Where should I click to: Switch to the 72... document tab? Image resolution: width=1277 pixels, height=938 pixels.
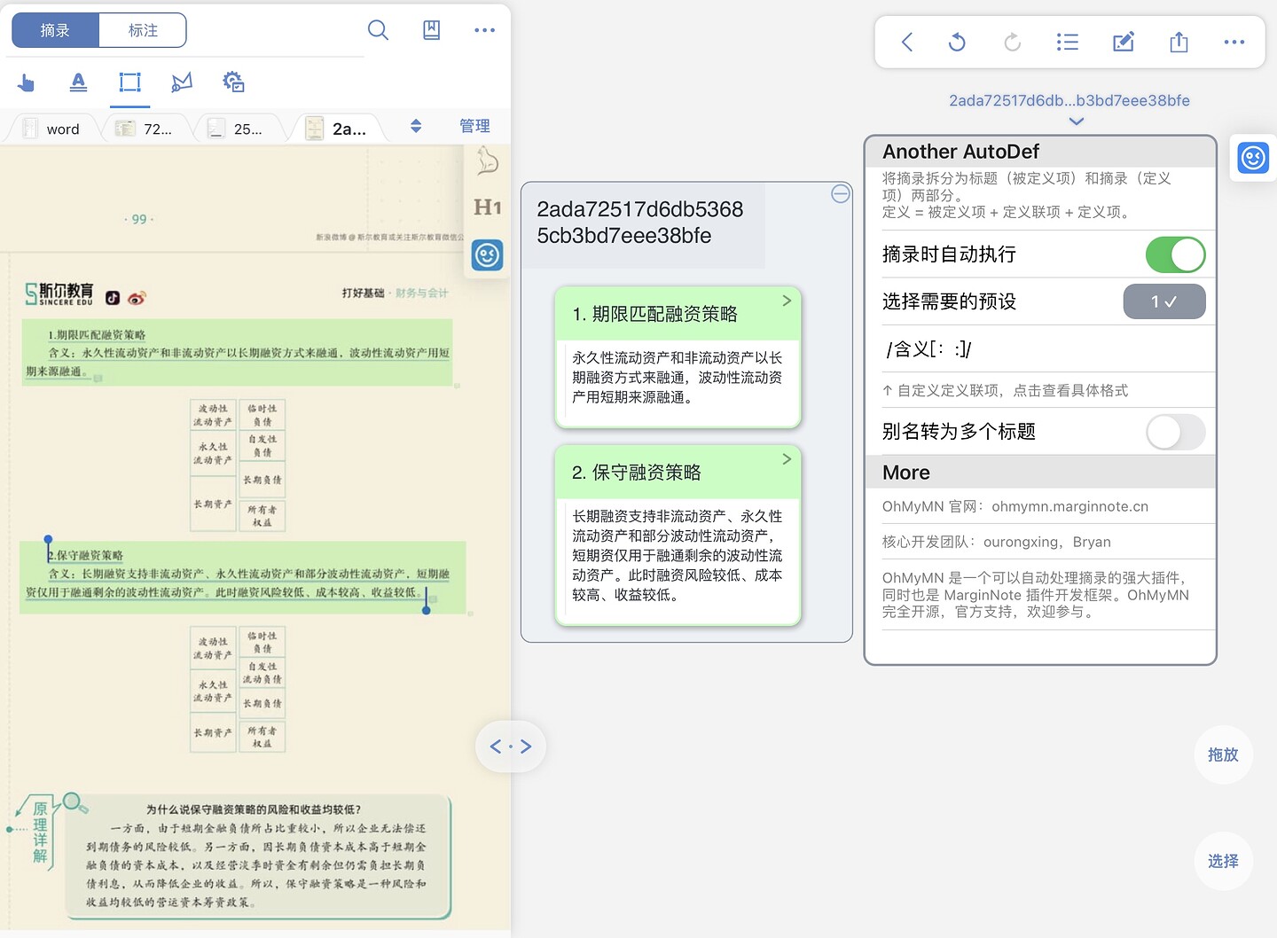(146, 129)
